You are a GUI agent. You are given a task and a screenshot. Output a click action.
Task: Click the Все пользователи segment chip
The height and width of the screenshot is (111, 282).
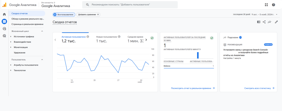click(x=64, y=15)
